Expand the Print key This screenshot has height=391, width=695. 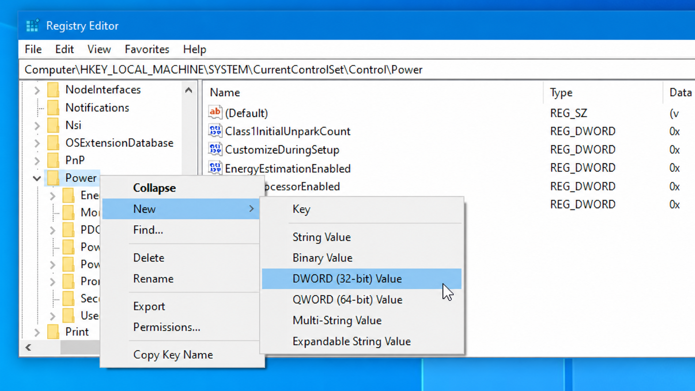(x=37, y=333)
